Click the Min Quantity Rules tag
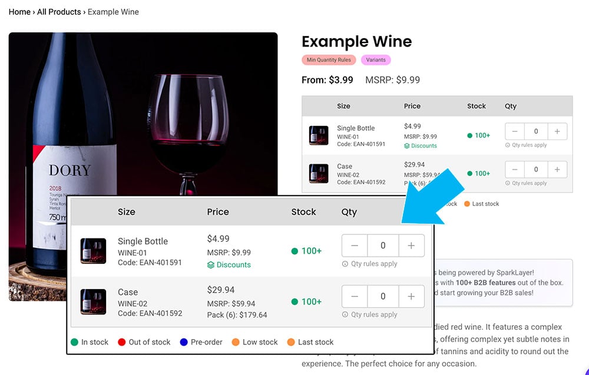 click(329, 60)
